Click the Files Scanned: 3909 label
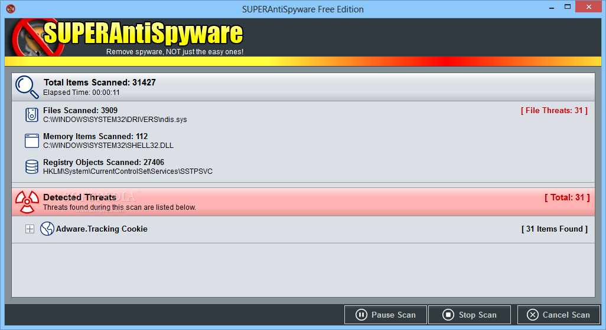Image resolution: width=606 pixels, height=330 pixels. point(80,111)
